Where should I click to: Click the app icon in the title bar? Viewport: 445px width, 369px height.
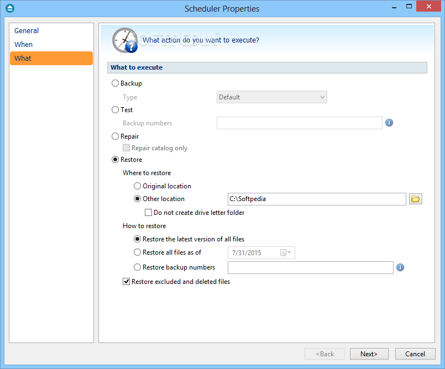pyautogui.click(x=10, y=8)
